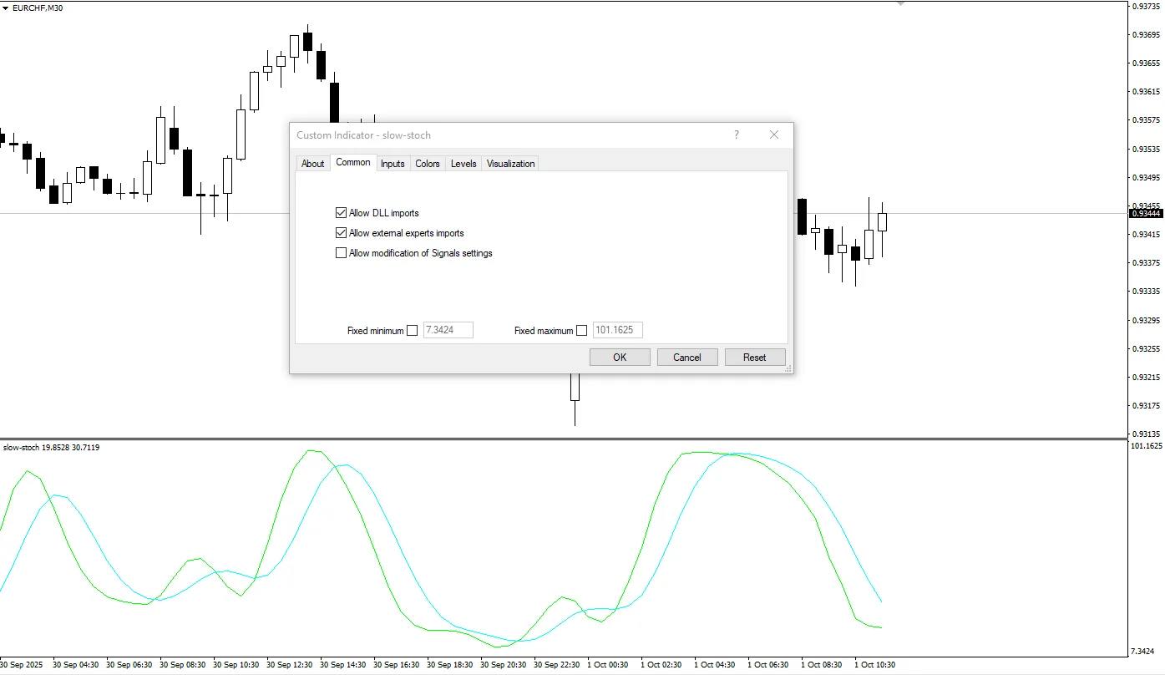Viewport: 1165px width, 675px height.
Task: Click 0.93135 on the price axis
Action: pos(1146,434)
